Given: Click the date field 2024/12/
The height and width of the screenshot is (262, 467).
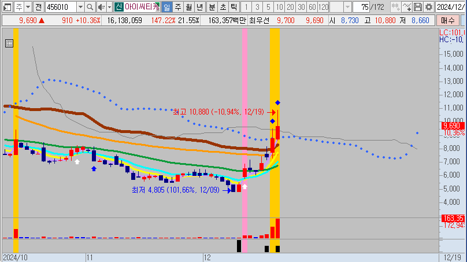Looking at the screenshot, I should (450, 7).
